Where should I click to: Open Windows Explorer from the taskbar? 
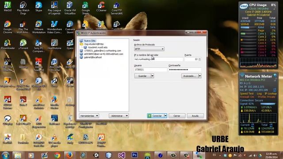point(18,155)
